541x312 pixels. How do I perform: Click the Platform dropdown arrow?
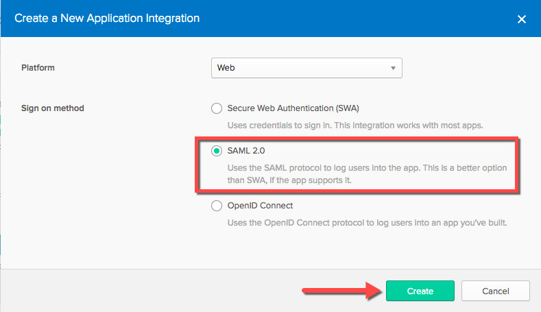[393, 68]
